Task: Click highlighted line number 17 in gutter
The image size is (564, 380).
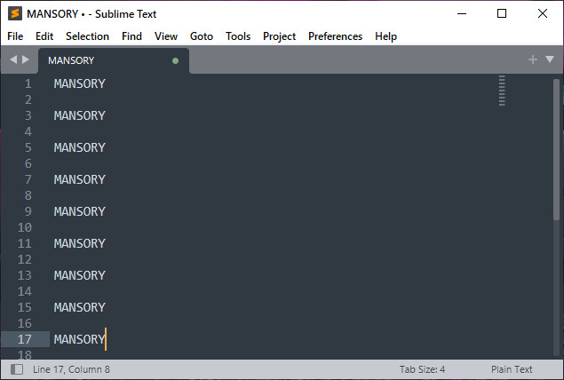Action: pos(25,339)
